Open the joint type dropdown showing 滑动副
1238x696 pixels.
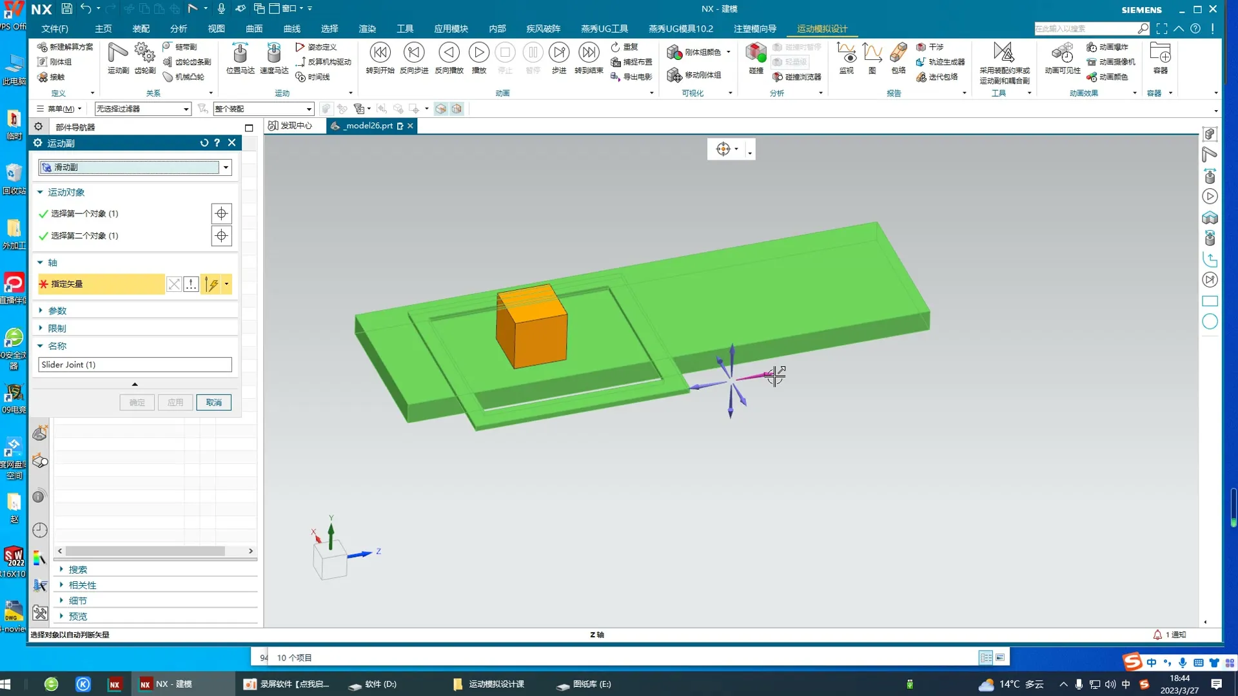(x=226, y=168)
